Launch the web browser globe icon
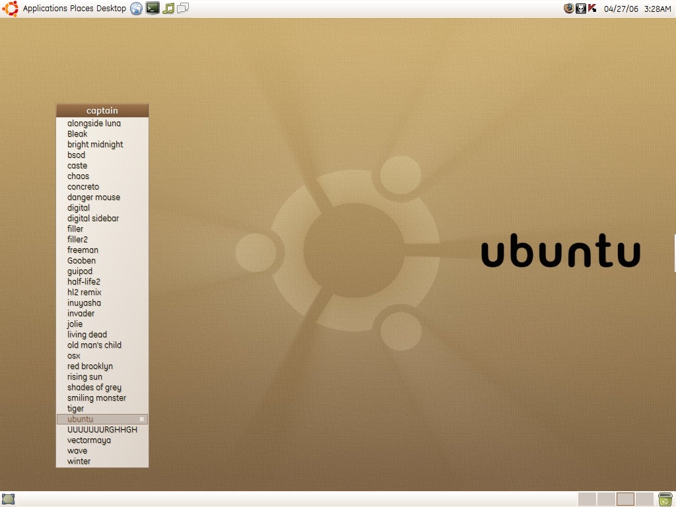The height and width of the screenshot is (507, 676). click(136, 9)
